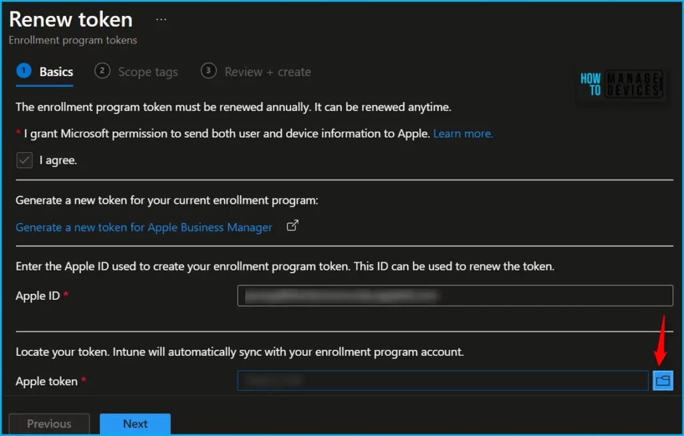The image size is (684, 436).
Task: Open Generate a new token for Apple Business Manager
Action: [144, 227]
